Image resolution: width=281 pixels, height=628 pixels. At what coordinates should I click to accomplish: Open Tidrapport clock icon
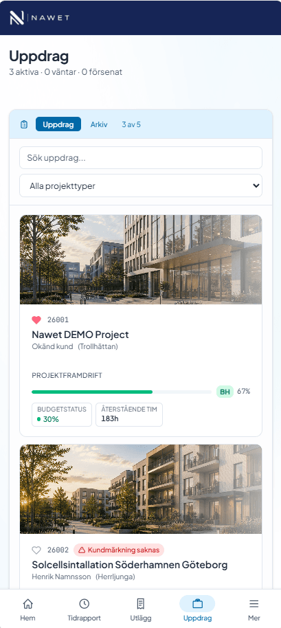pos(84,603)
